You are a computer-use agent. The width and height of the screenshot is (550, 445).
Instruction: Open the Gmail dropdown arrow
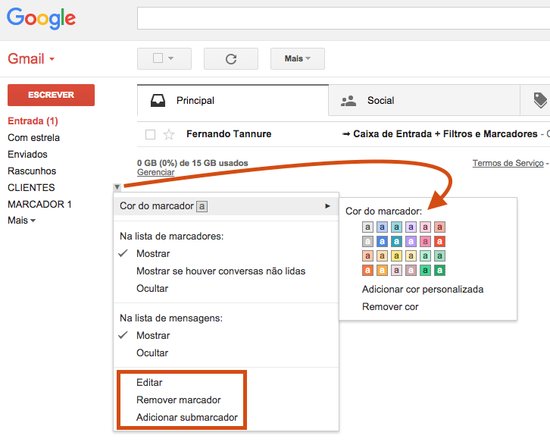[x=52, y=59]
